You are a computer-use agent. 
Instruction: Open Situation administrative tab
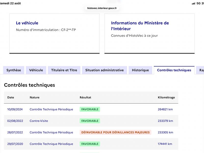(105, 70)
